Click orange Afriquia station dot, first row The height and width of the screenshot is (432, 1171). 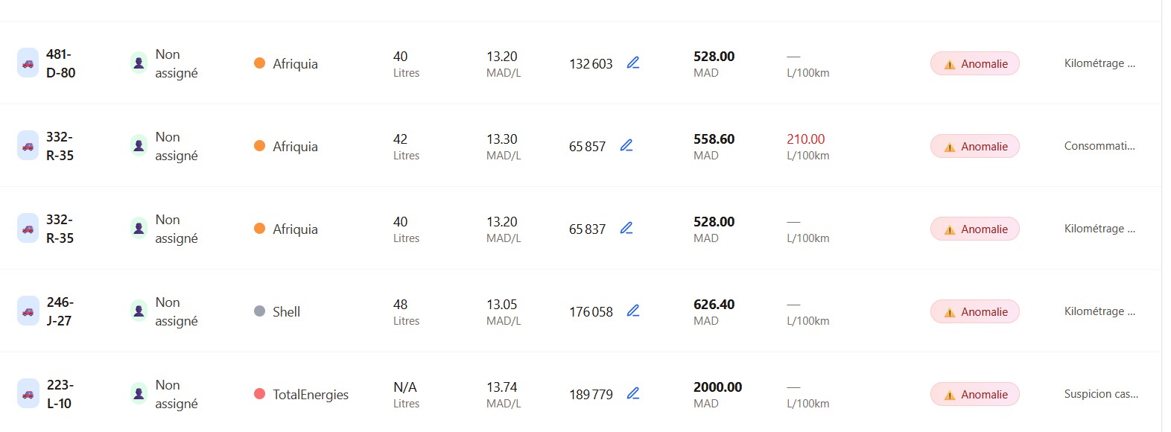tap(259, 63)
